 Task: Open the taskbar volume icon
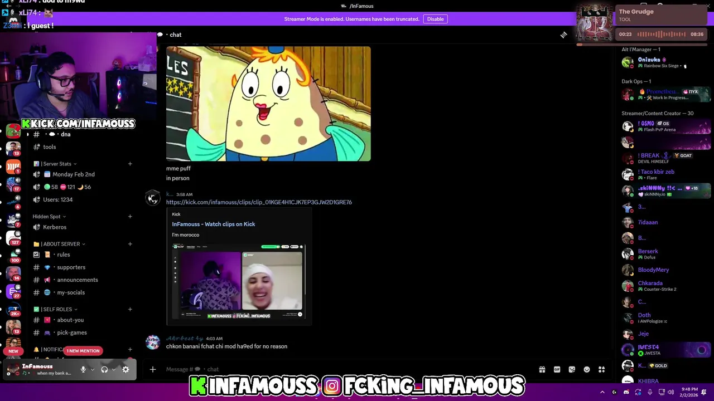coord(670,392)
